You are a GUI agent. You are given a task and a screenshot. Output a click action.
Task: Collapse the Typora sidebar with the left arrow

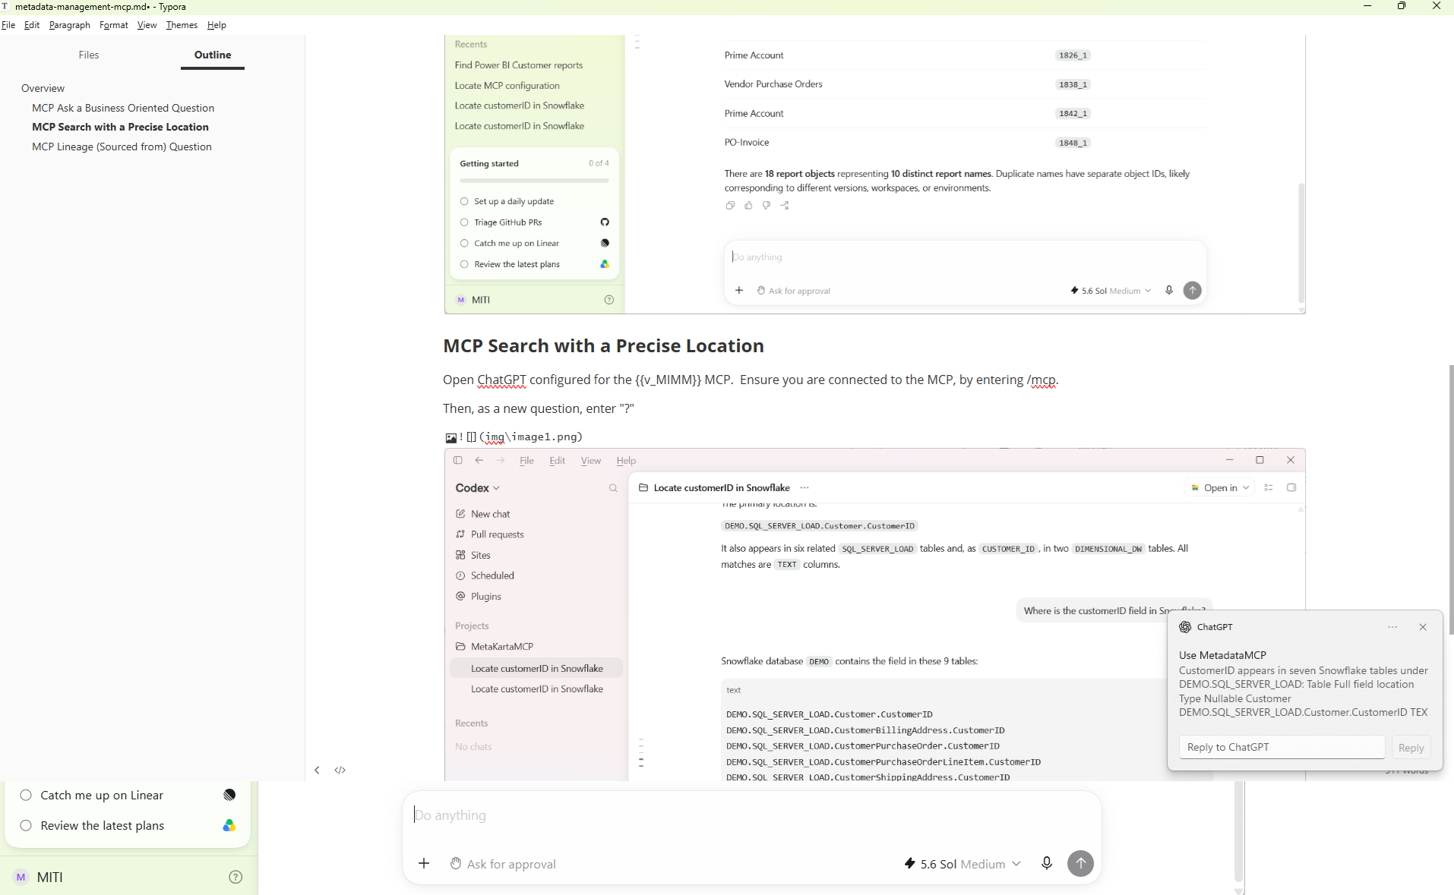click(317, 770)
